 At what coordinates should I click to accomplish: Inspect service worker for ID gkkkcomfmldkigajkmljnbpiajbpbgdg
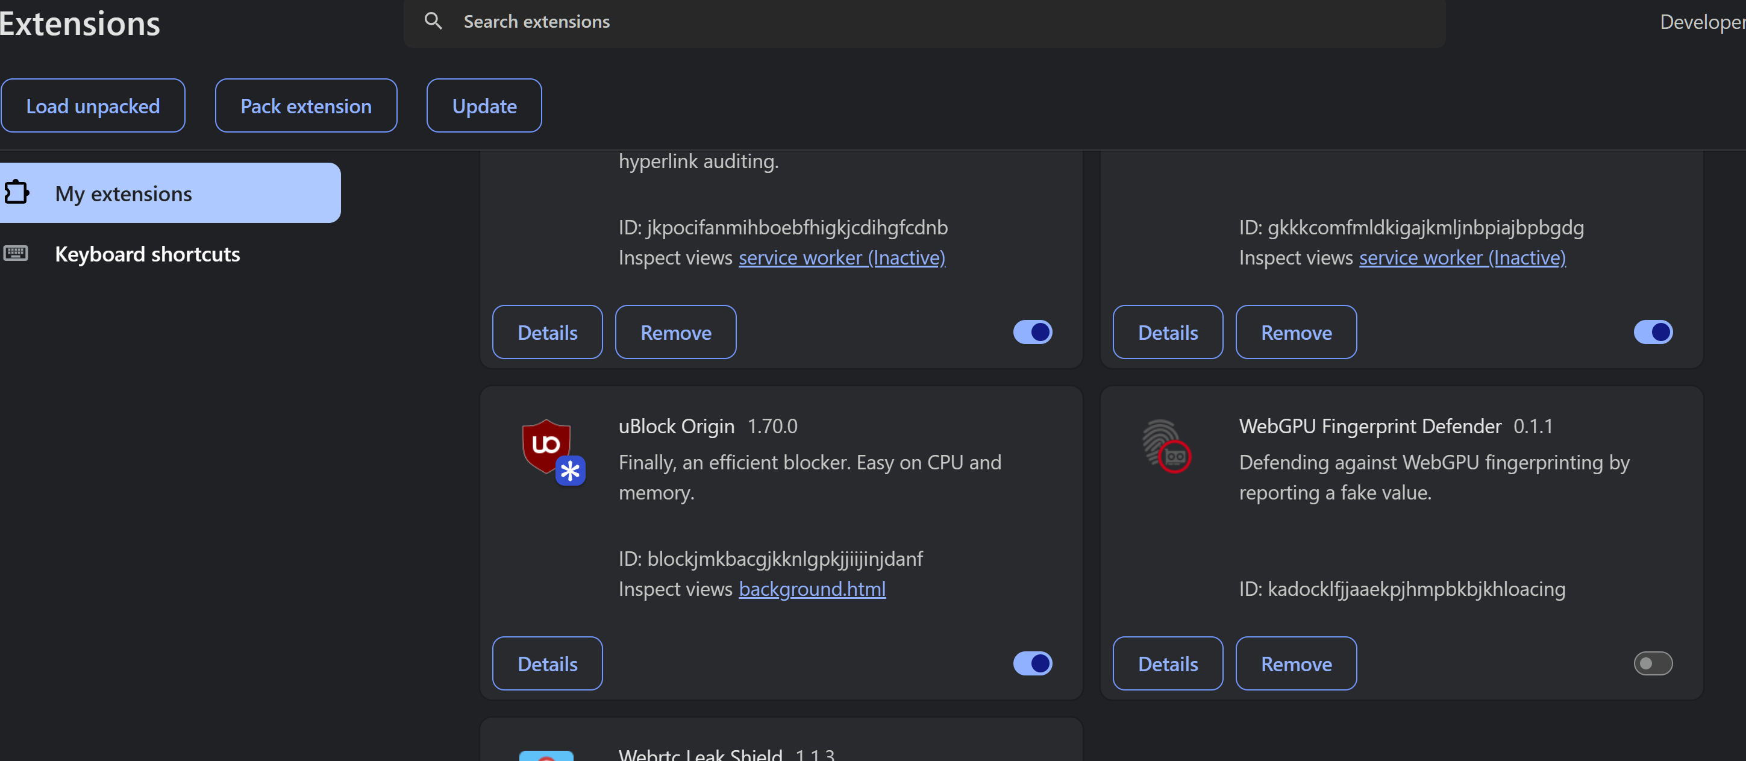pyautogui.click(x=1462, y=257)
